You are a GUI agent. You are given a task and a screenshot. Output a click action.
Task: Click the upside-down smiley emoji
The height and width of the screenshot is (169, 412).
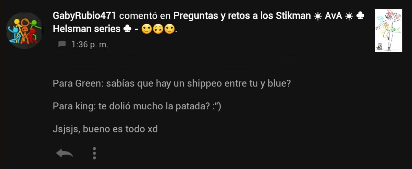click(158, 29)
